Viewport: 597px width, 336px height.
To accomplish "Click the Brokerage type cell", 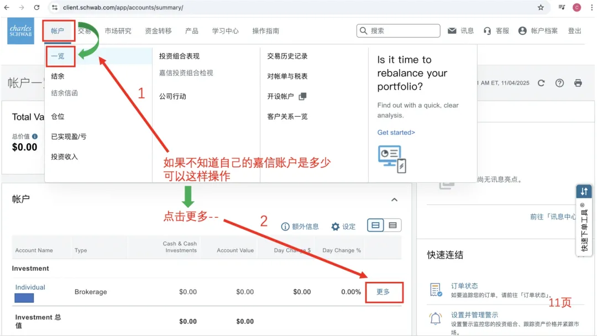I will (x=91, y=292).
